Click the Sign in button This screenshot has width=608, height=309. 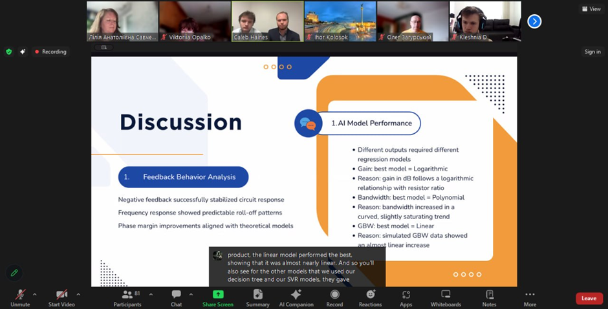point(592,52)
